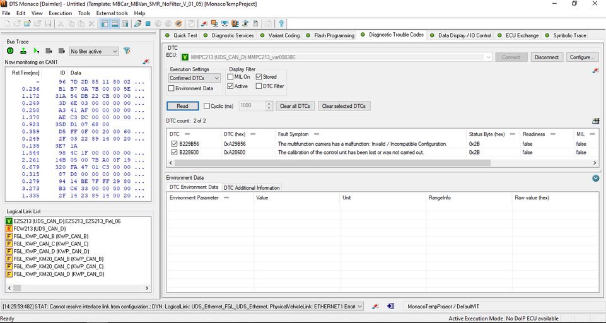
Task: Click the Paste clipboard toolbar icon
Action: pyautogui.click(x=81, y=23)
